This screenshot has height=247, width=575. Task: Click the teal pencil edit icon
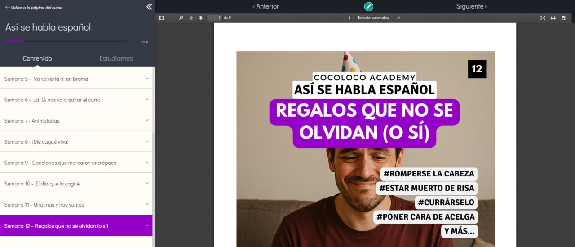[x=368, y=7]
